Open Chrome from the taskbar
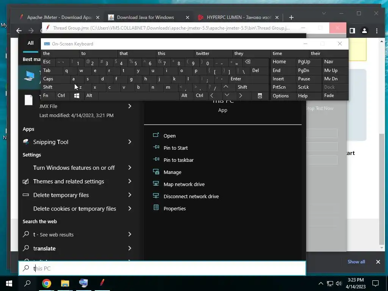Screen dimensions: 388x291 click(47, 283)
